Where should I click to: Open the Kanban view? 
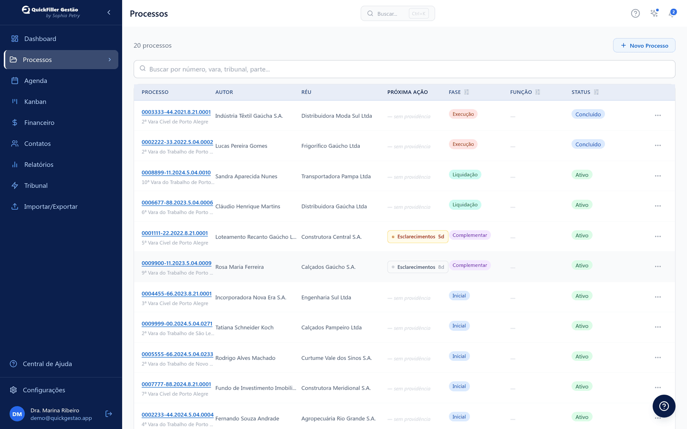61,102
